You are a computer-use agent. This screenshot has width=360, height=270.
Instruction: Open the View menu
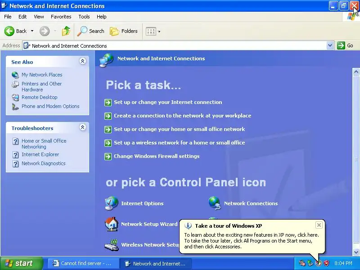39,17
